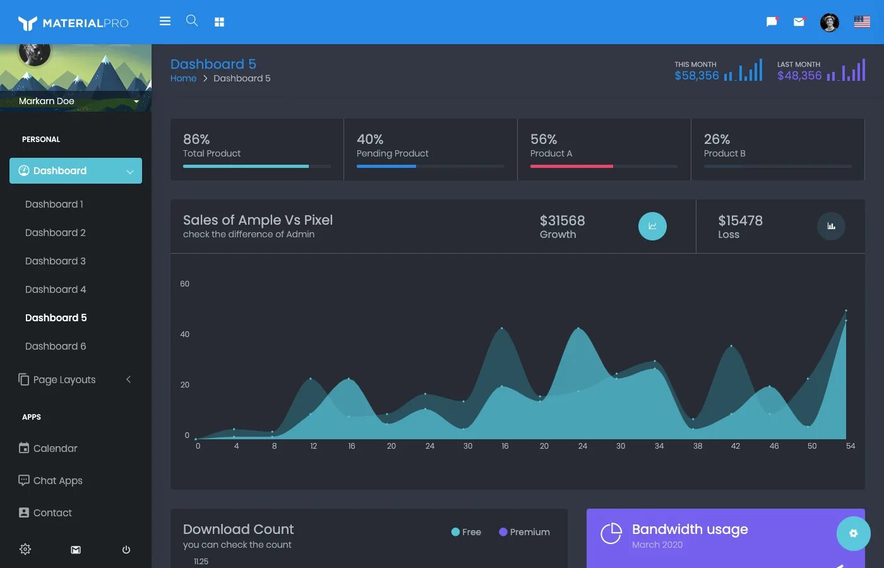Open the floating settings gear button

[x=853, y=533]
